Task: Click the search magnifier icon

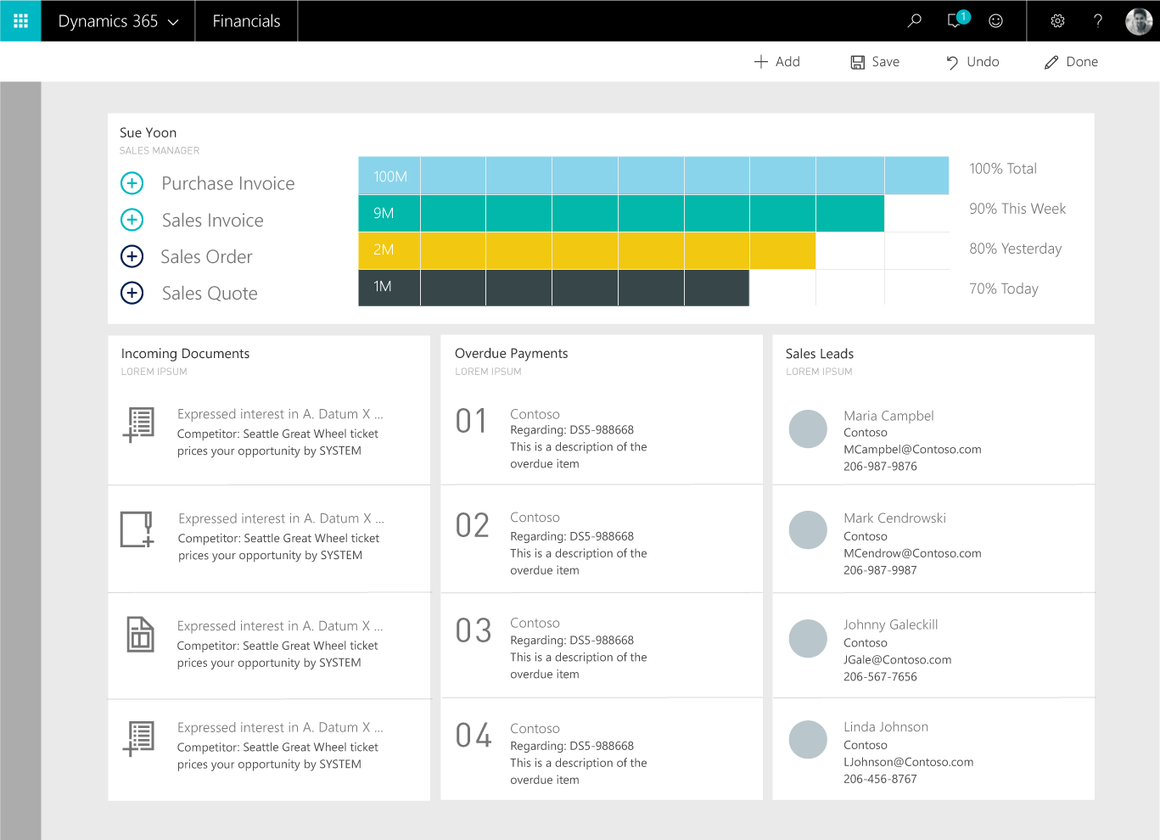Action: coord(914,20)
